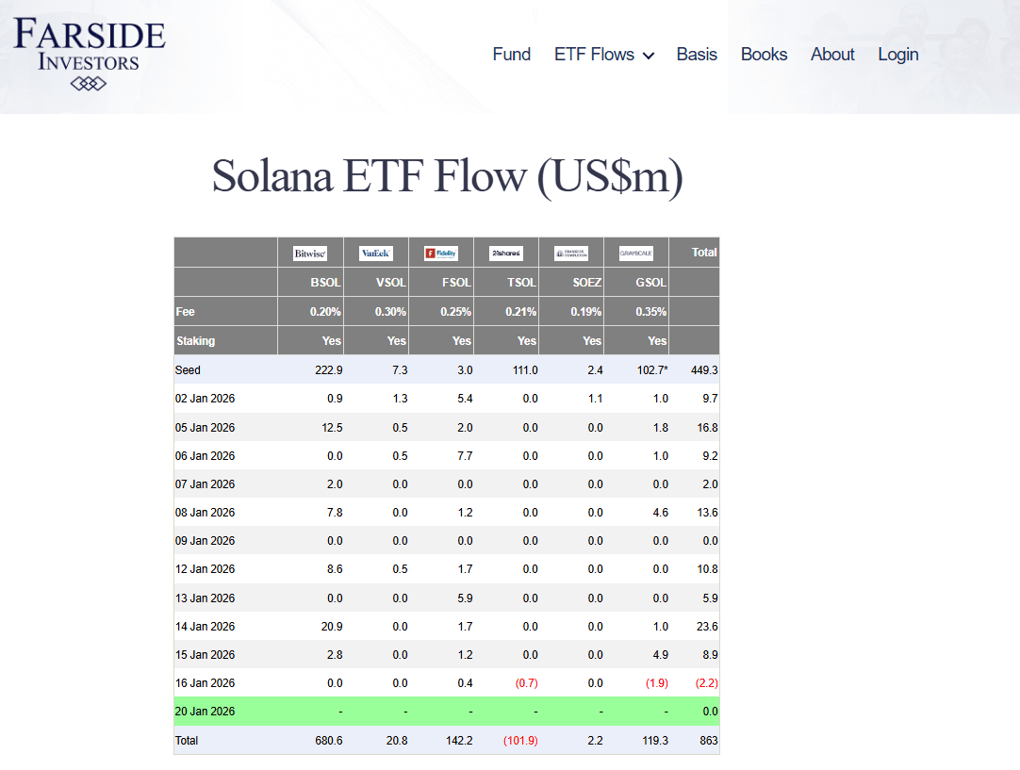The height and width of the screenshot is (770, 1020).
Task: Open the ETF Flows menu
Action: [x=594, y=55]
